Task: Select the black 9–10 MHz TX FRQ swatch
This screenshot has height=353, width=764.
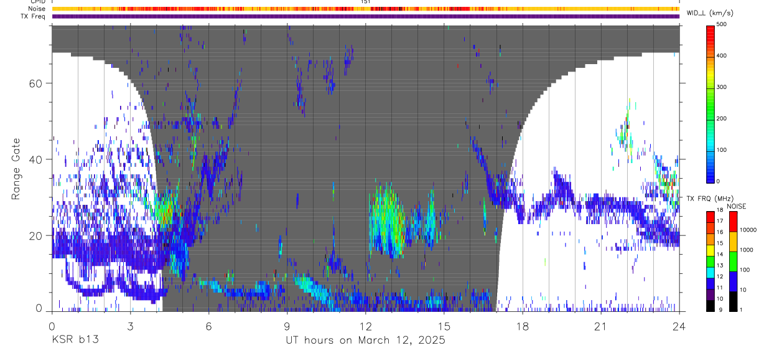Action: point(710,306)
